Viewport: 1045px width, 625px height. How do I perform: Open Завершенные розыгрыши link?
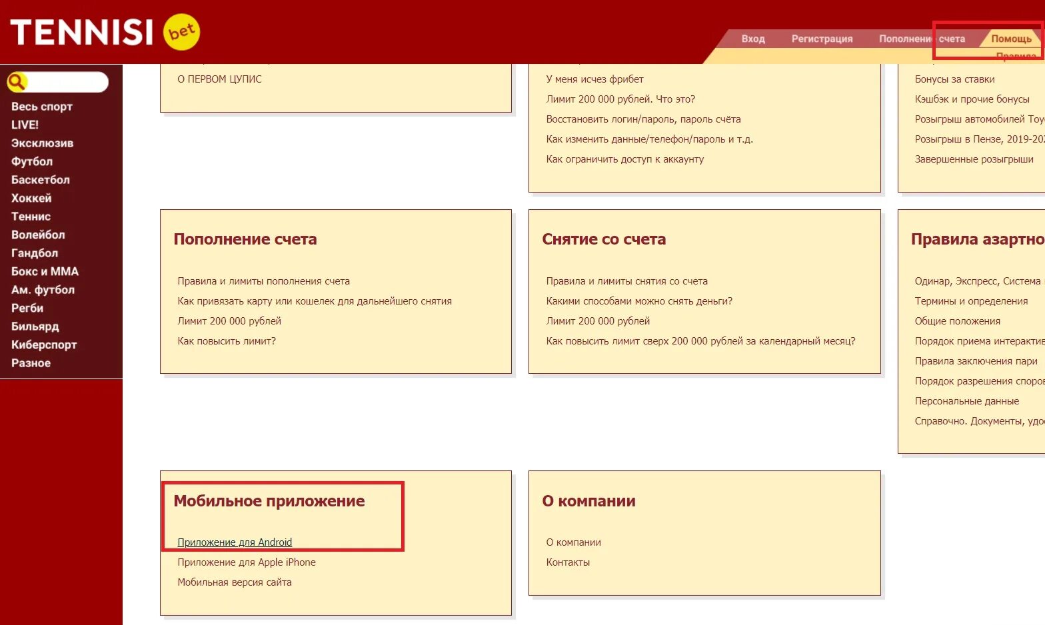974,159
